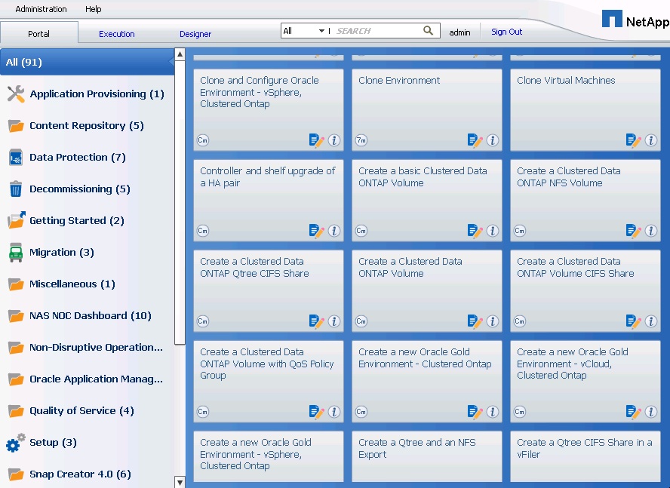Click the edit icon on Clone Environment tile
670x488 pixels.
475,140
